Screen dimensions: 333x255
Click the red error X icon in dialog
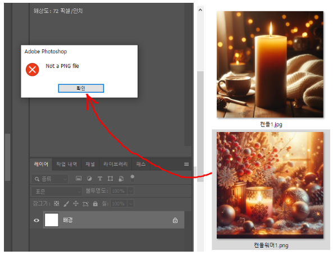[x=32, y=70]
